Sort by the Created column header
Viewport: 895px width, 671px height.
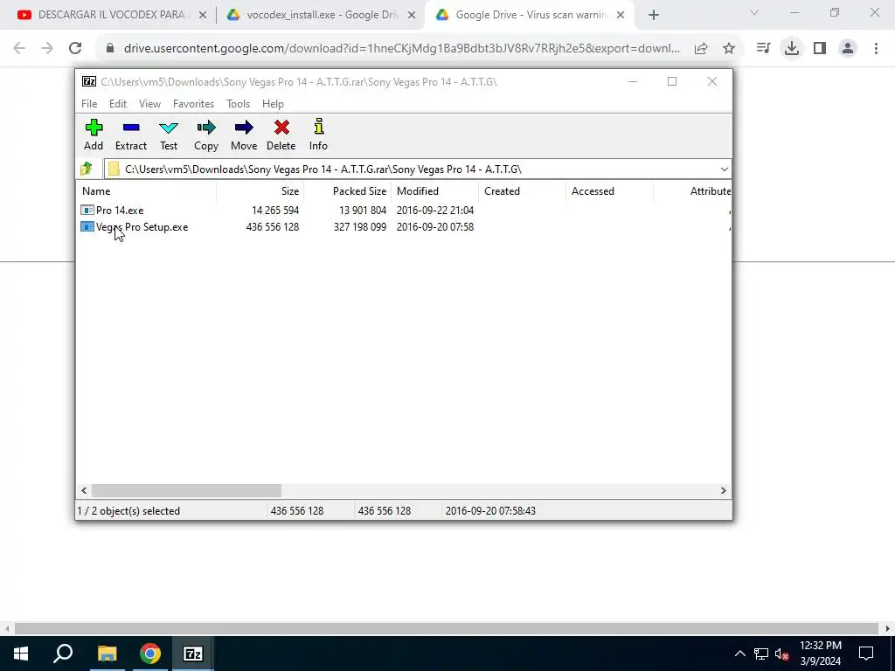pos(523,191)
